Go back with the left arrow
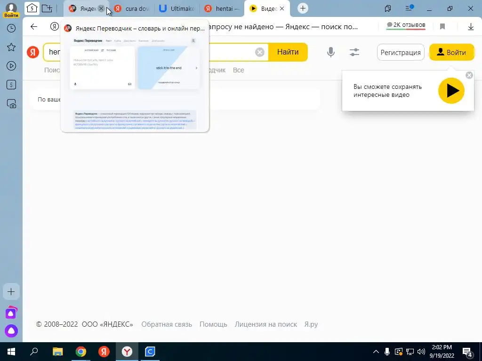482x361 pixels. [34, 27]
